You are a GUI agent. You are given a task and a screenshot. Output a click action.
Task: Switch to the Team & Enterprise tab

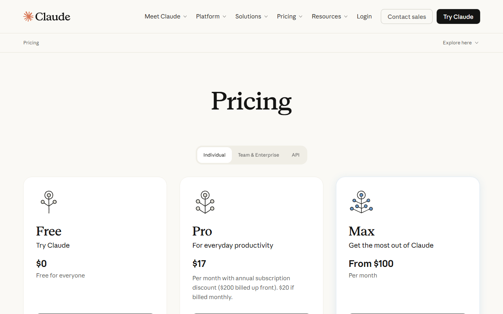[259, 155]
